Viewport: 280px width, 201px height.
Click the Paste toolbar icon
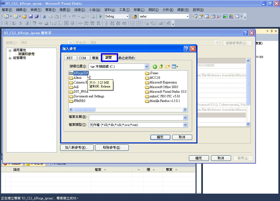56,16
